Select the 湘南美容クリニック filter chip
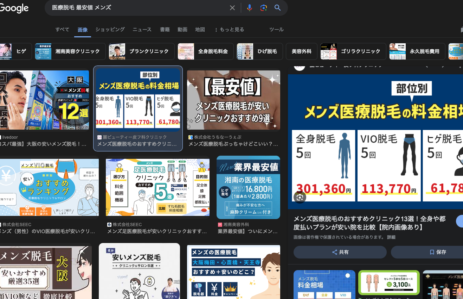Image resolution: width=463 pixels, height=299 pixels. 70,51
